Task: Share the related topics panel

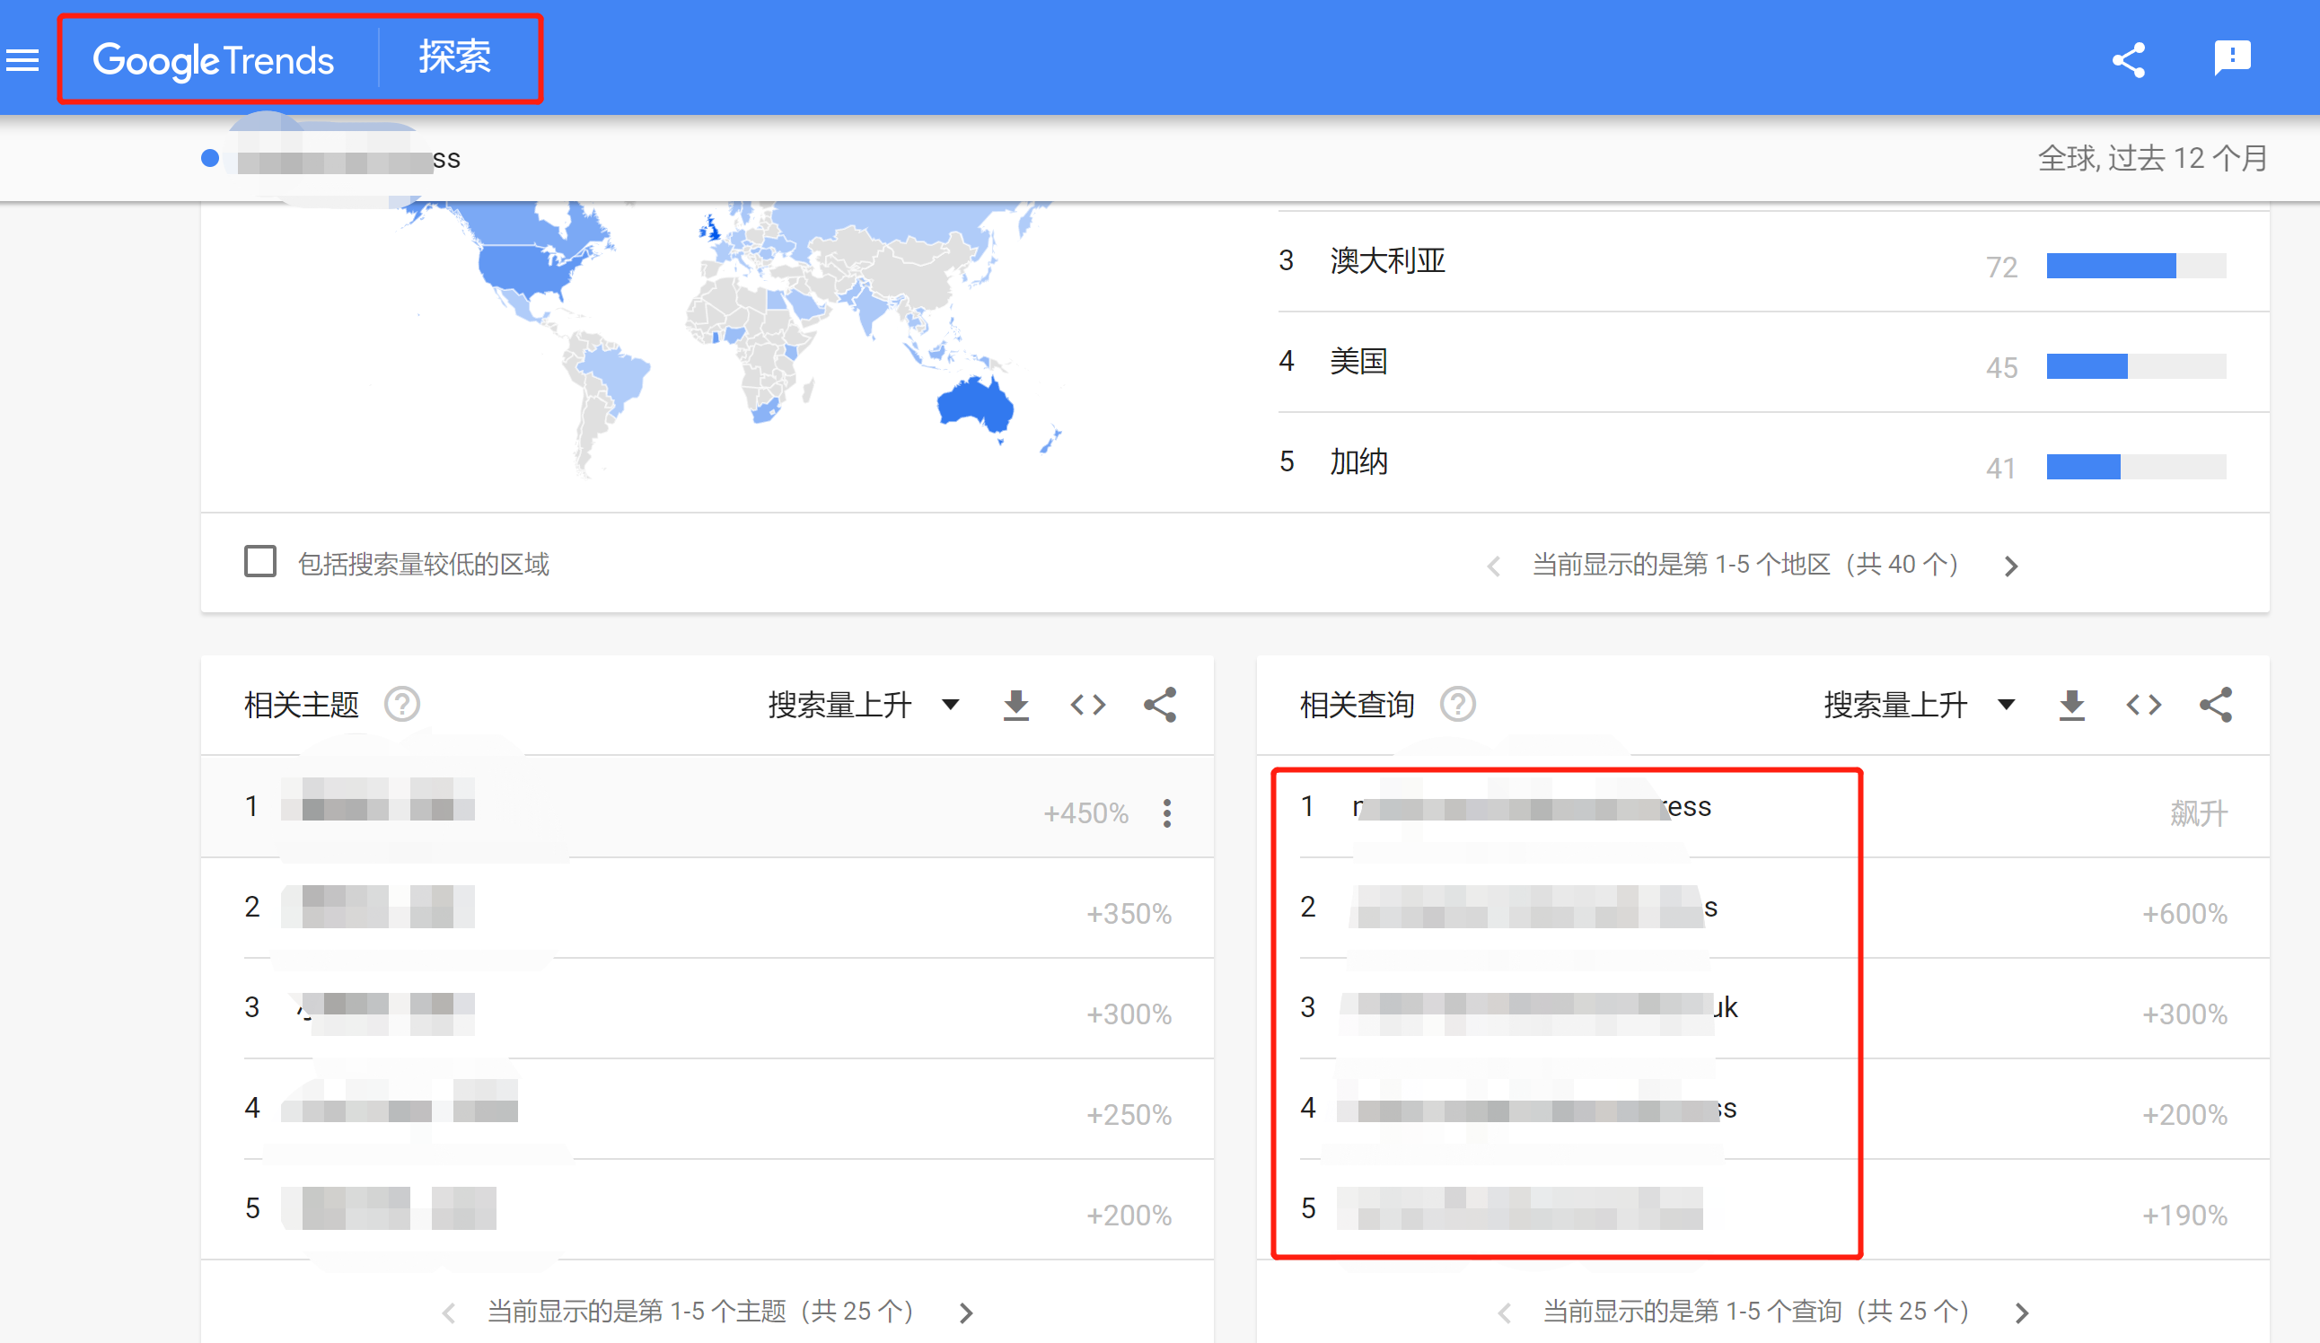Action: point(1161,704)
